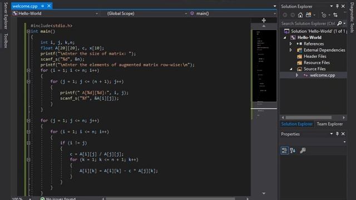The image size is (356, 200).
Task: Click the Source Files folder icon
Action: click(x=299, y=69)
